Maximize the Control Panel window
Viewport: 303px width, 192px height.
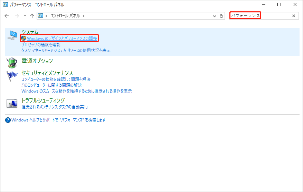tap(279, 4)
